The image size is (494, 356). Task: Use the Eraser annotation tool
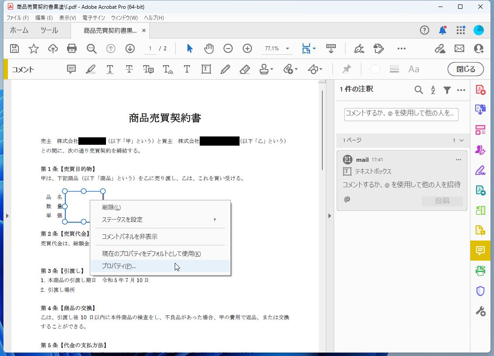click(x=244, y=69)
